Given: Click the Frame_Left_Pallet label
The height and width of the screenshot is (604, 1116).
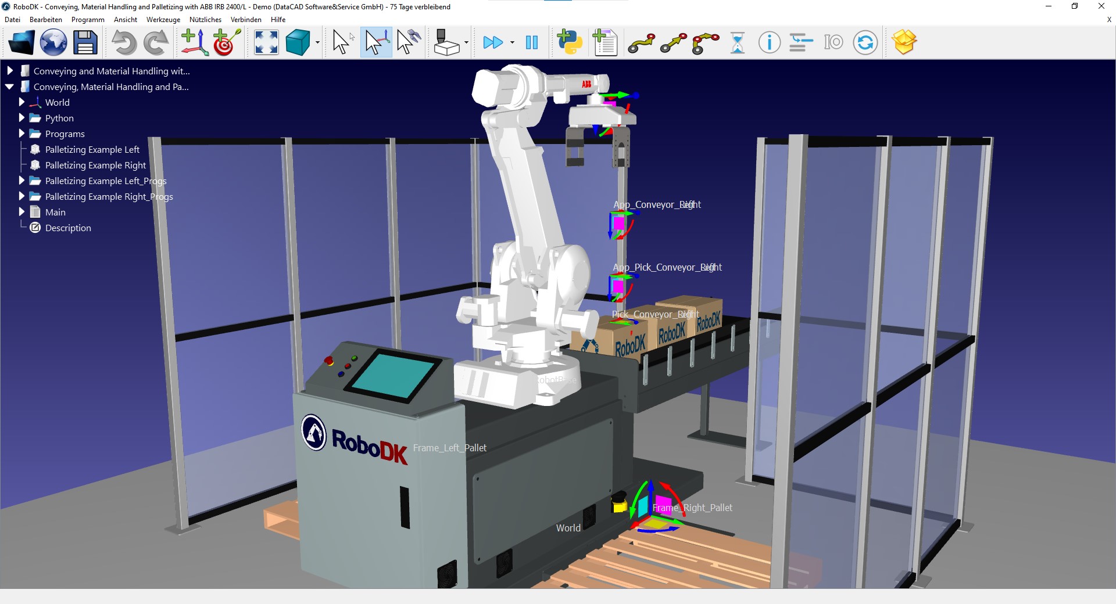Looking at the screenshot, I should point(450,448).
